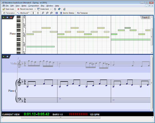The image size is (155, 123).
Task: Click Record new track button
Action: coord(25,9)
